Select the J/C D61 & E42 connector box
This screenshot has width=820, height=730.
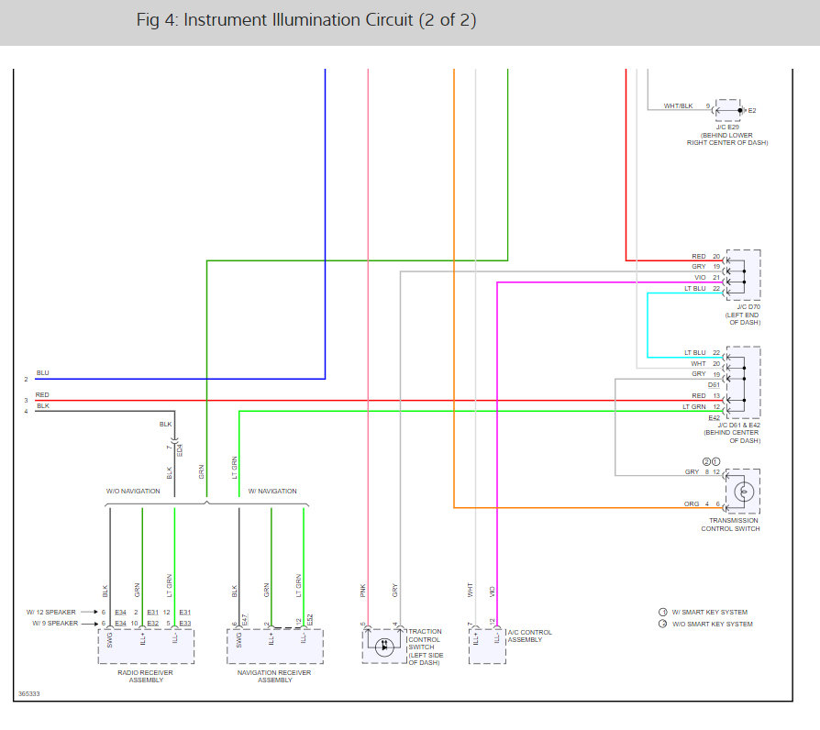coord(743,382)
